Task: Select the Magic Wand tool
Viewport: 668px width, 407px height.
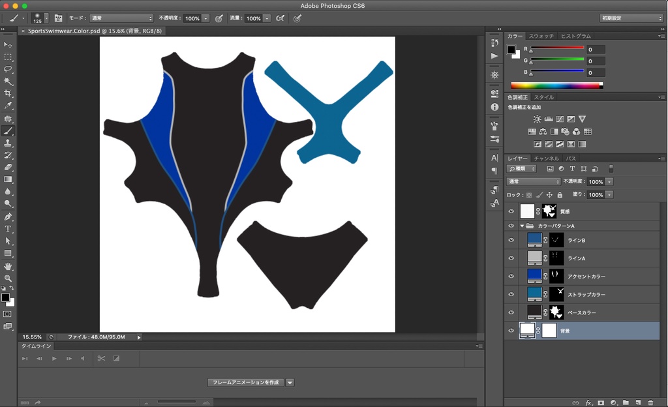Action: tap(8, 81)
